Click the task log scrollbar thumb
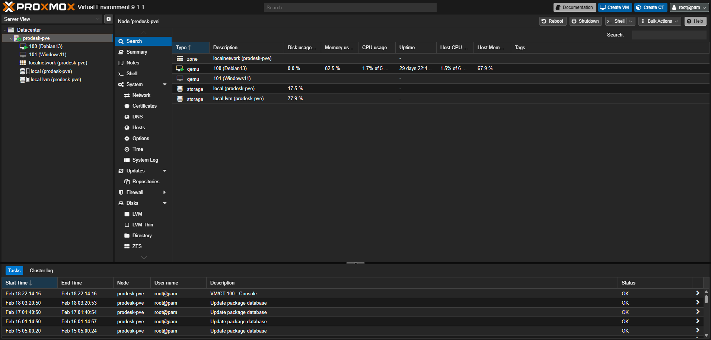 [706, 300]
